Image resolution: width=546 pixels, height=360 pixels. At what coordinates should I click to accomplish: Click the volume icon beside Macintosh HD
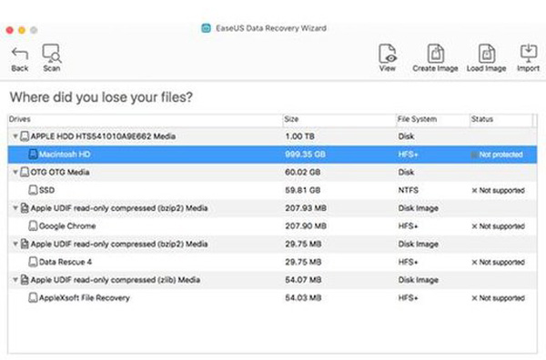(x=33, y=155)
